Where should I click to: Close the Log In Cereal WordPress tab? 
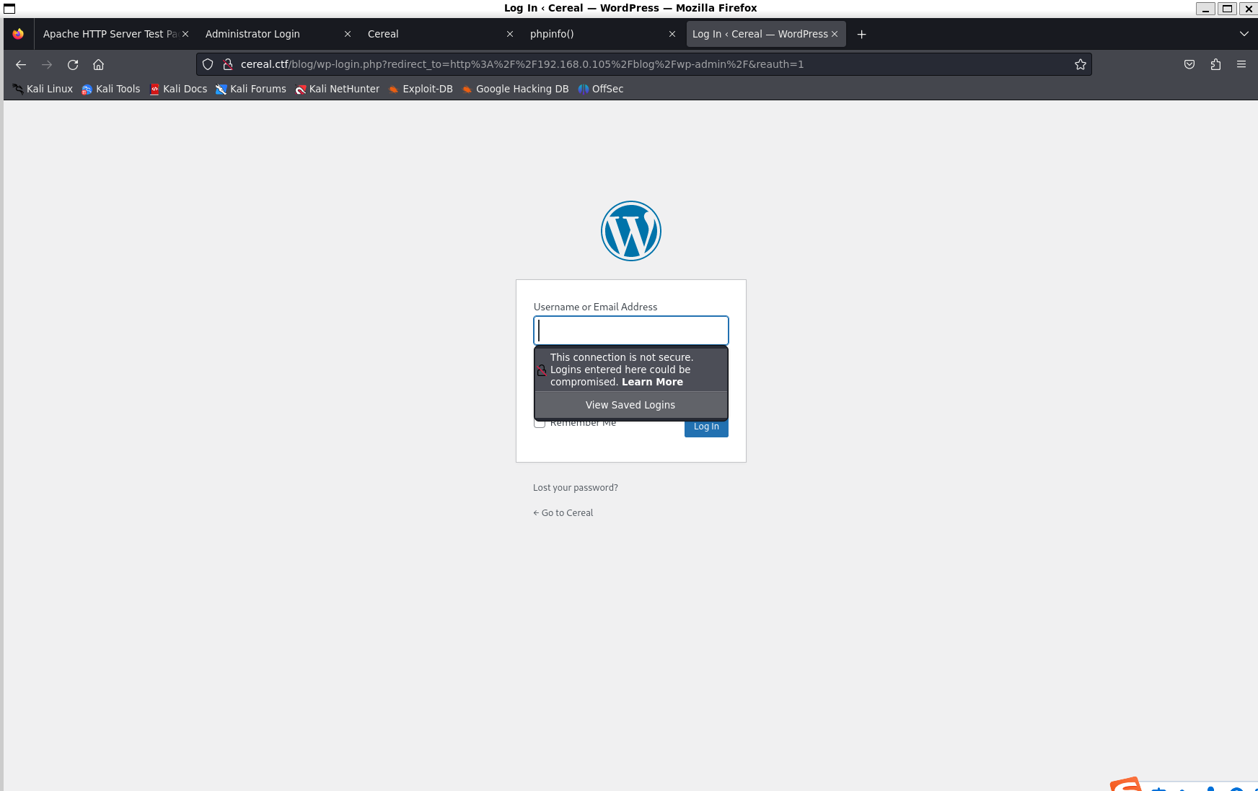point(835,34)
